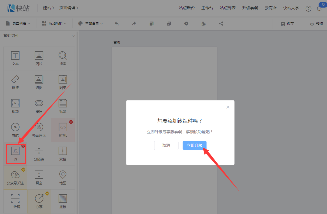Click the undo arrow in toolbar
Image resolution: width=327 pixels, height=214 pixels.
pyautogui.click(x=117, y=24)
